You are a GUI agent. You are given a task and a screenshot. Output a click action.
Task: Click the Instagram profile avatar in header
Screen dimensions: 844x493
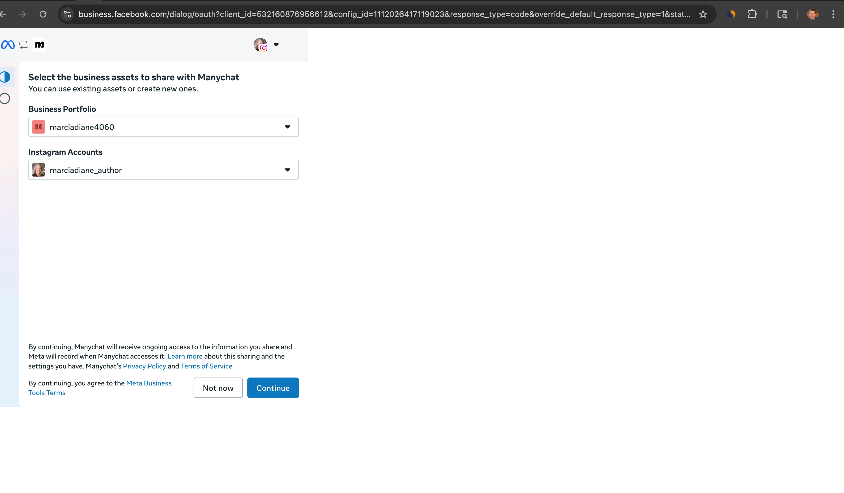260,44
